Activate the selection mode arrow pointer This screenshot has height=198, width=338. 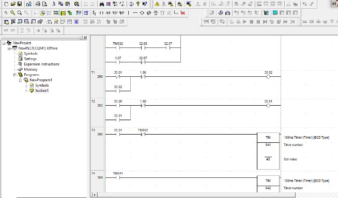pos(94,13)
